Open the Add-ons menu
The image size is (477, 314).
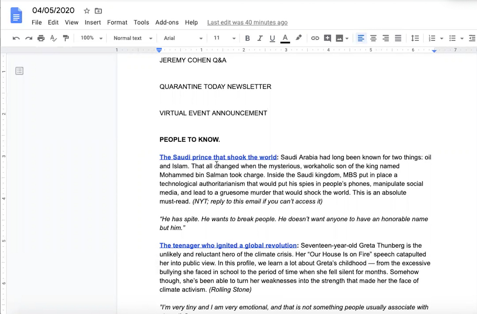pyautogui.click(x=167, y=22)
